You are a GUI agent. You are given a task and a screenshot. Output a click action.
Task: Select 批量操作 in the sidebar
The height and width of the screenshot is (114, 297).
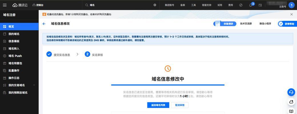pyautogui.click(x=19, y=70)
